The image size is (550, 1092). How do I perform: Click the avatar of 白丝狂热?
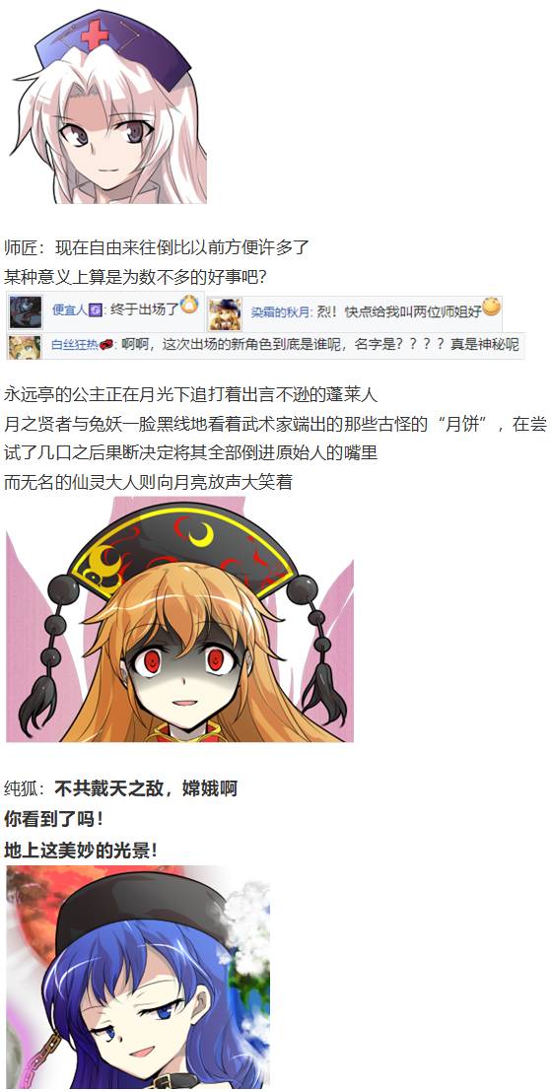[25, 346]
